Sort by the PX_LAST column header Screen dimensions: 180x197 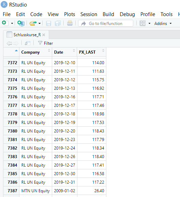92,52
